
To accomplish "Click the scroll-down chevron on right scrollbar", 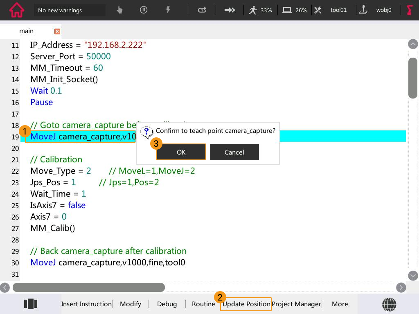I will click(413, 276).
